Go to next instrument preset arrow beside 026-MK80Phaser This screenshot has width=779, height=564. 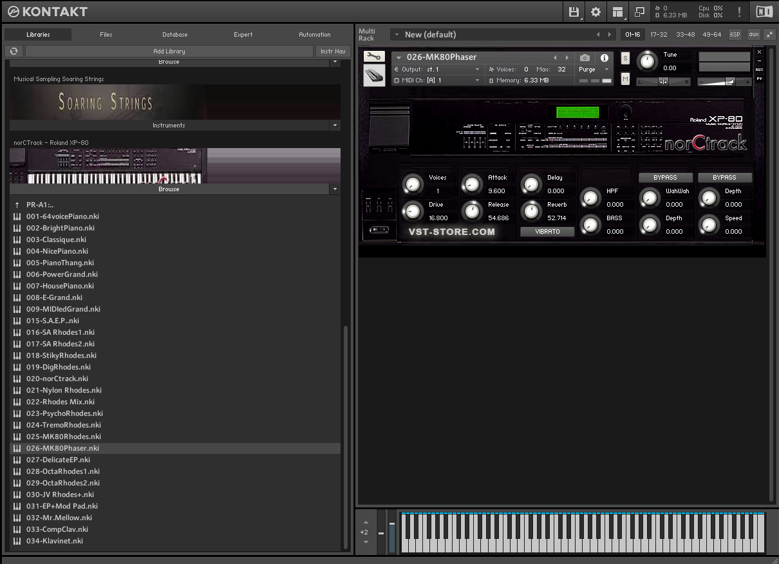click(x=567, y=57)
